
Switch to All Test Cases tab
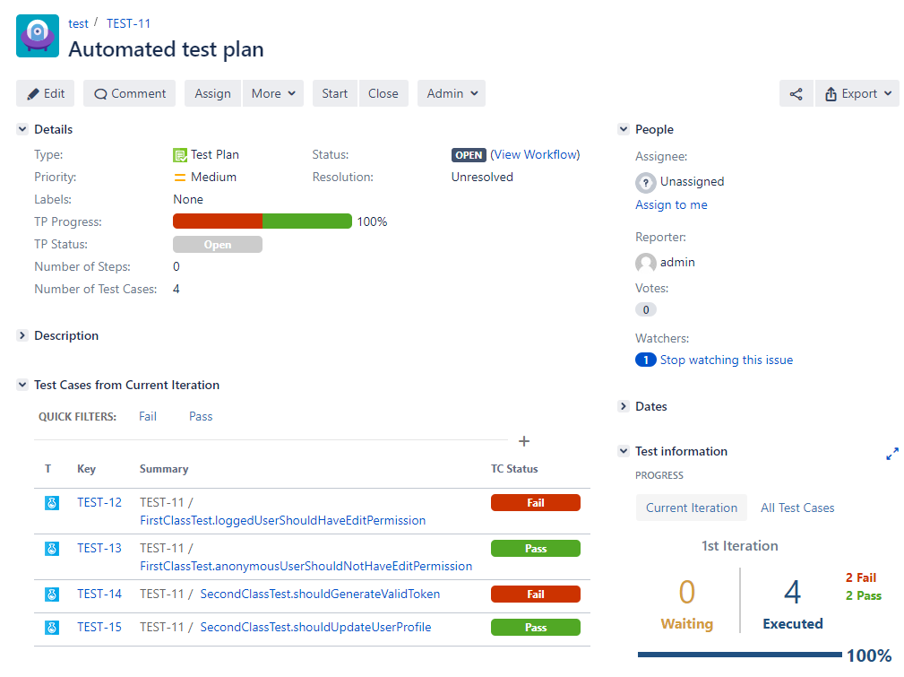796,508
